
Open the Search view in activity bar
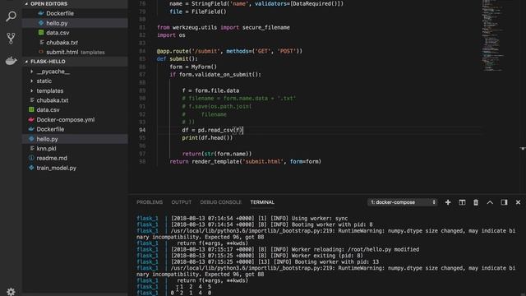11,16
